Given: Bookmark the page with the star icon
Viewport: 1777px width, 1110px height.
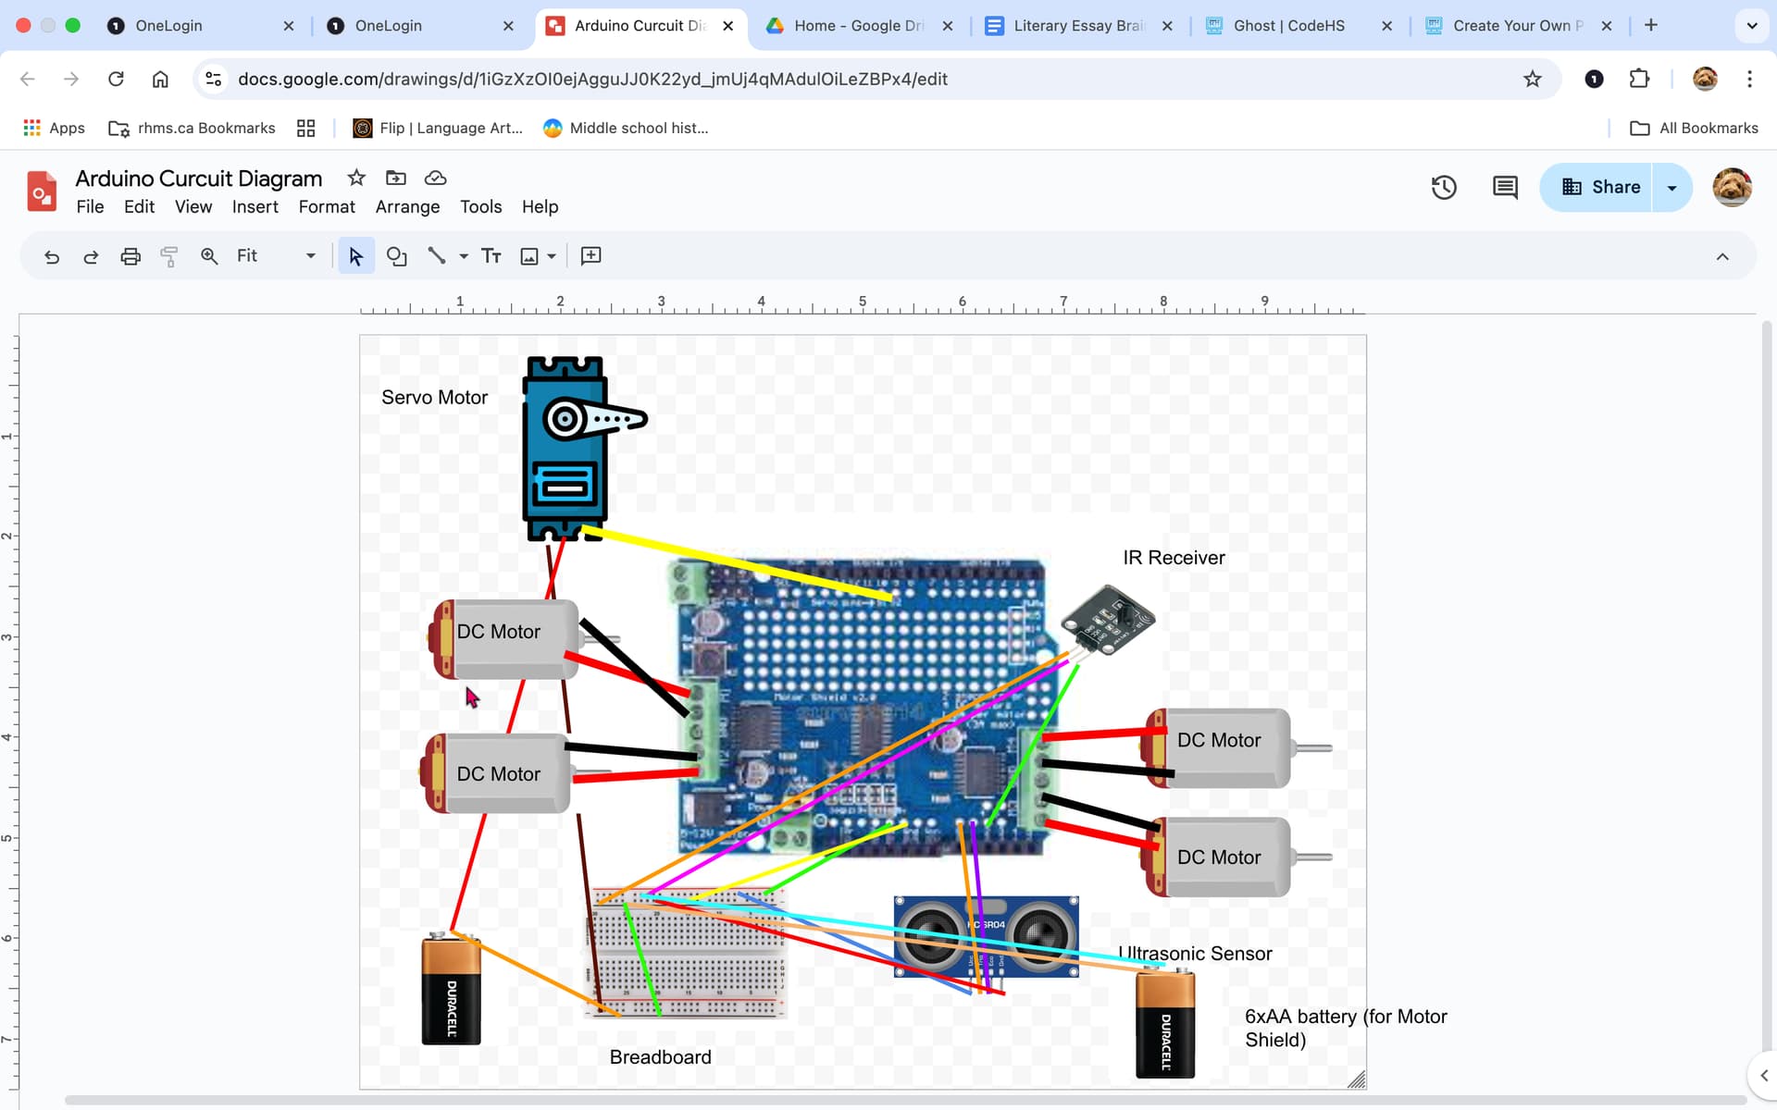Looking at the screenshot, I should tap(1533, 79).
